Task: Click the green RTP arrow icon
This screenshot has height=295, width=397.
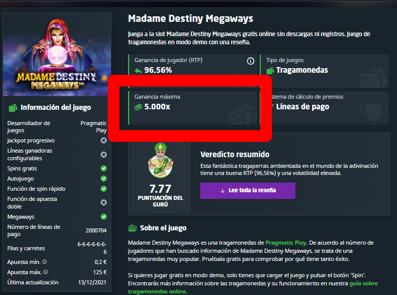Action: [x=138, y=71]
